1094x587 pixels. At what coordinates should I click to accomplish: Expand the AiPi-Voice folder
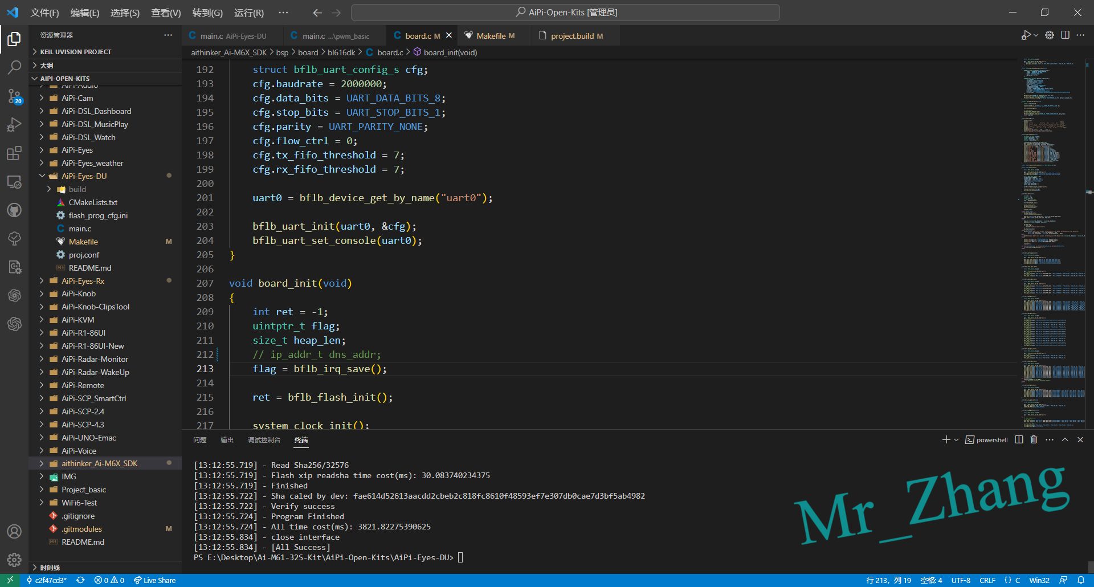pos(79,451)
